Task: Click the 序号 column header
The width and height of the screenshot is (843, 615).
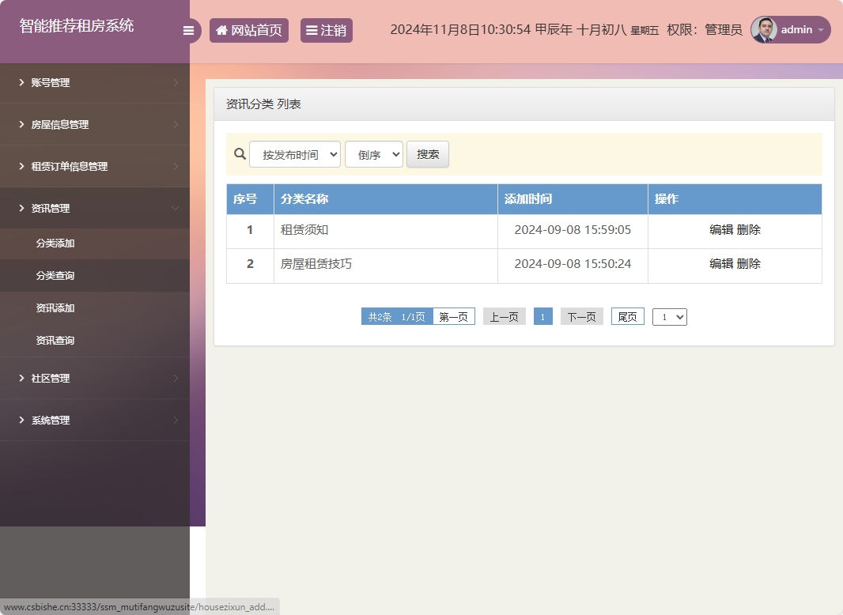Action: pos(250,199)
